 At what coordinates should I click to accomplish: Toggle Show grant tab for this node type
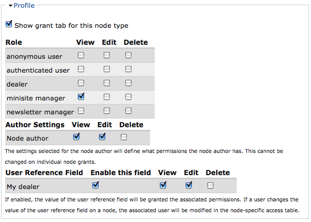(x=9, y=24)
